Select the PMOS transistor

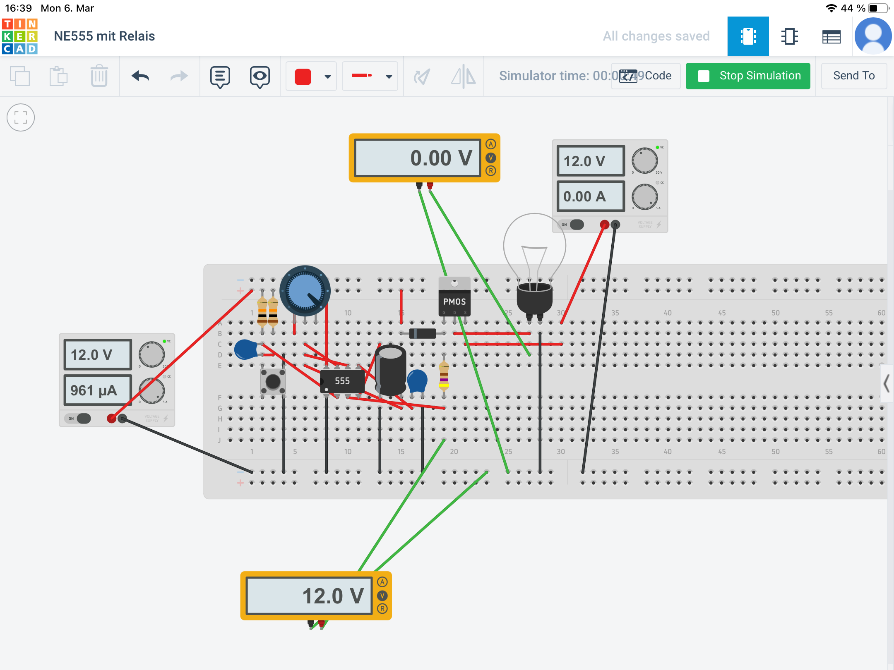[454, 297]
